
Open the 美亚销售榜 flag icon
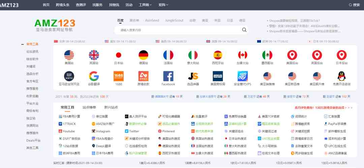(x=267, y=76)
